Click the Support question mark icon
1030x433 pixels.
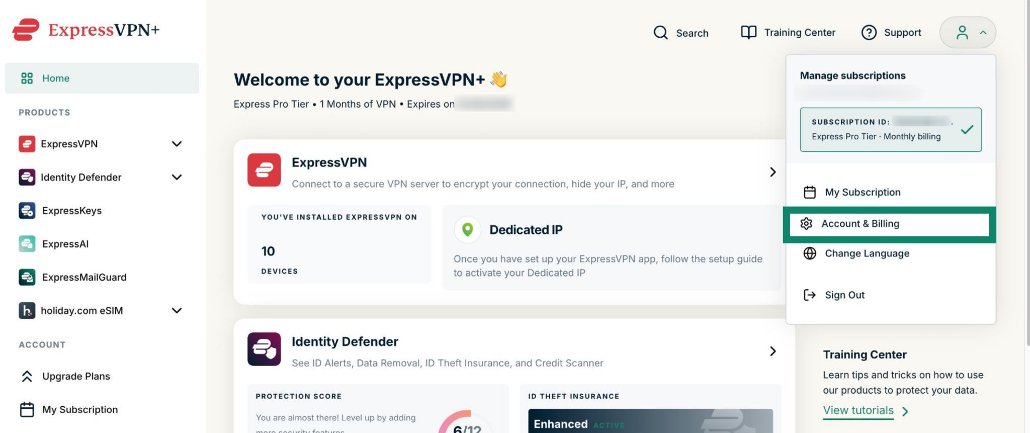869,33
